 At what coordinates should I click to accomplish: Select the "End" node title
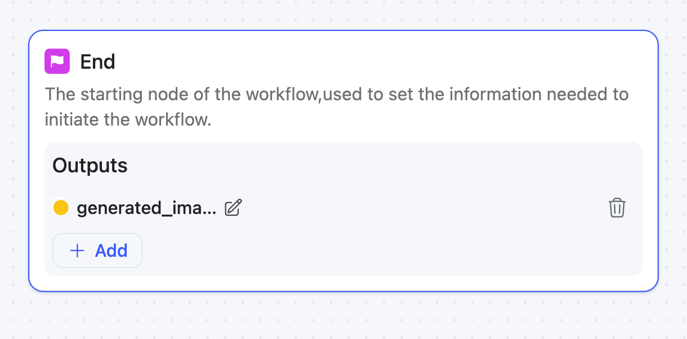(97, 61)
